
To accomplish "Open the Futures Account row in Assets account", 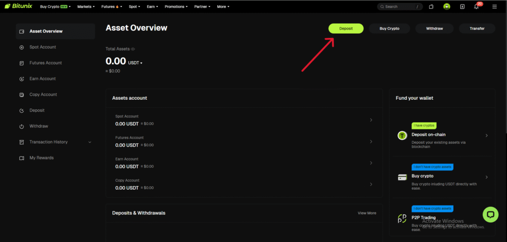I will pos(244,141).
